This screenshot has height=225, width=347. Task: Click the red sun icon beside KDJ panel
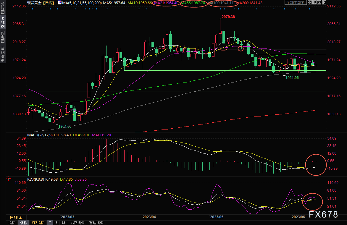[x=9, y=179]
